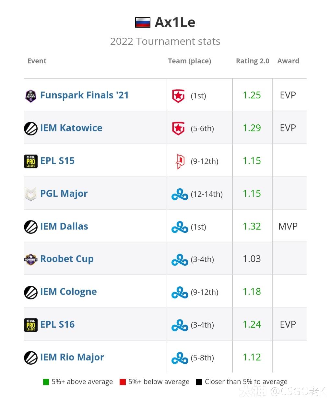Switch to the Event column heading

pos(37,61)
